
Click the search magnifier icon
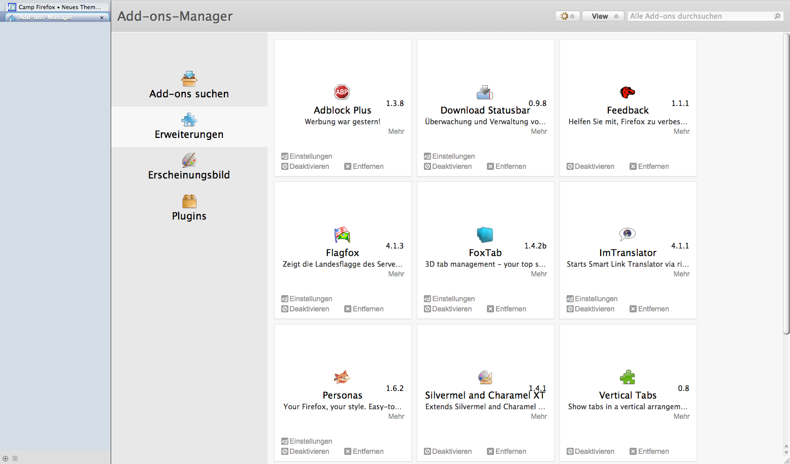[x=777, y=16]
